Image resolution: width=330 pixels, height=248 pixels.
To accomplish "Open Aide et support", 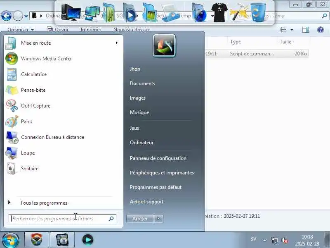I will click(x=147, y=202).
